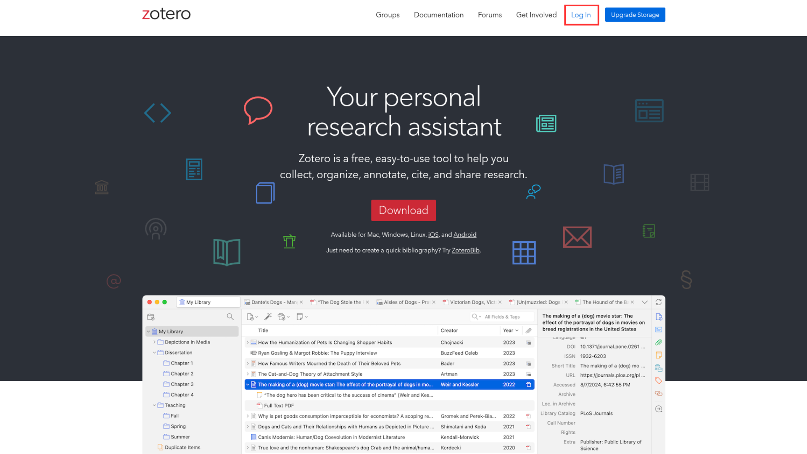Open the tab list chevron dropdown
The width and height of the screenshot is (807, 454).
(x=644, y=302)
